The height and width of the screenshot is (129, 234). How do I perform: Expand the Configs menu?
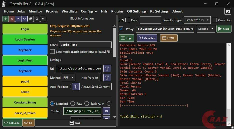pos(89,11)
